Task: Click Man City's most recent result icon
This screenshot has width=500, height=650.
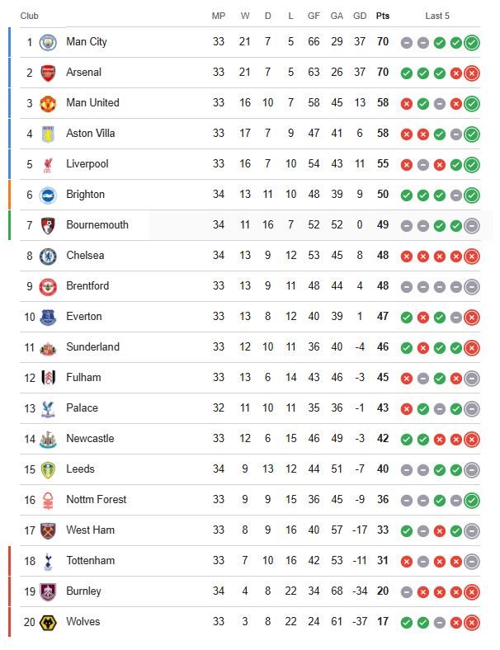Action: pyautogui.click(x=471, y=42)
